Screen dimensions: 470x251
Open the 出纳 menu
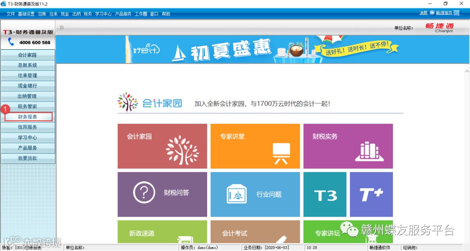[77, 14]
